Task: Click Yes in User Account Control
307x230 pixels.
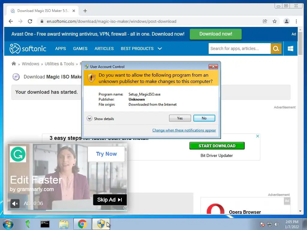Action: coord(180,118)
